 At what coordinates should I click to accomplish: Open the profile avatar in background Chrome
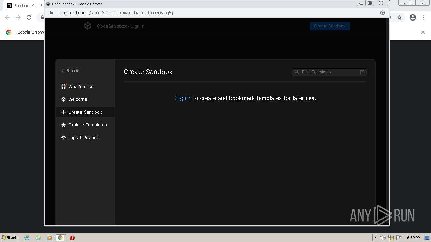413,17
